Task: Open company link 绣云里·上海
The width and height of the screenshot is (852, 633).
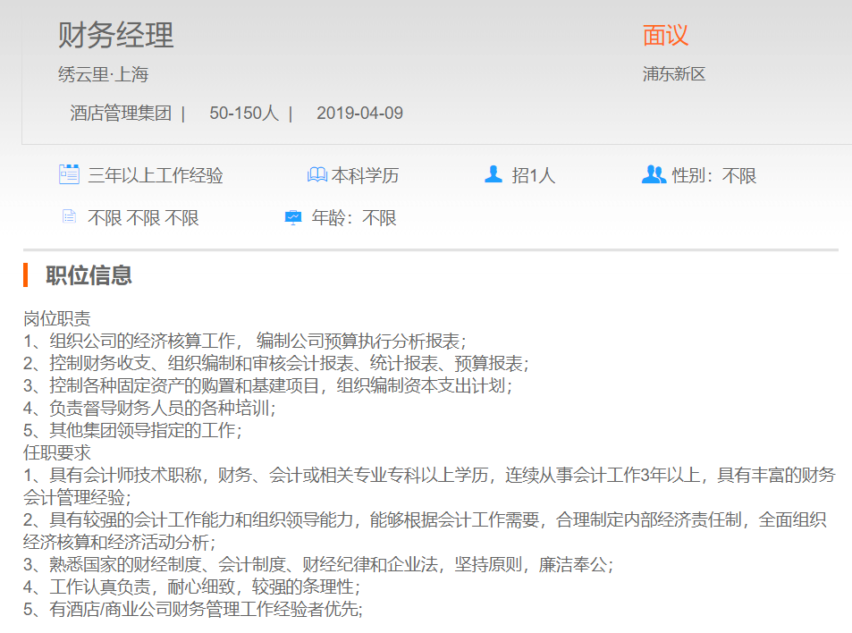Action: [103, 74]
